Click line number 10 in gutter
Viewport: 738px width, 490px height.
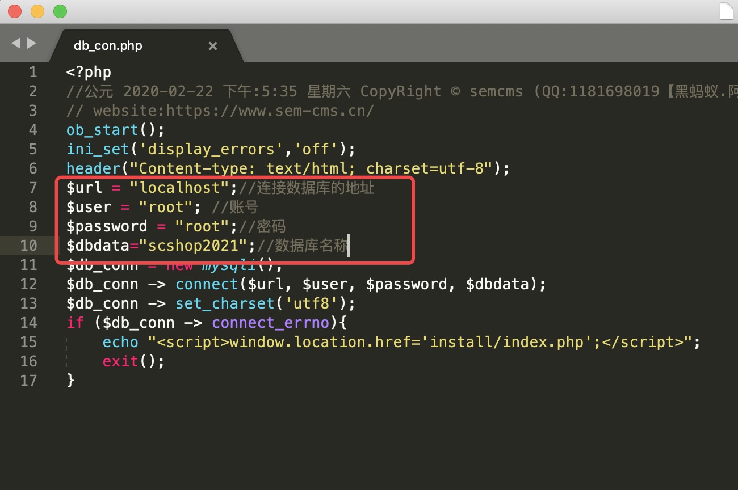[28, 246]
